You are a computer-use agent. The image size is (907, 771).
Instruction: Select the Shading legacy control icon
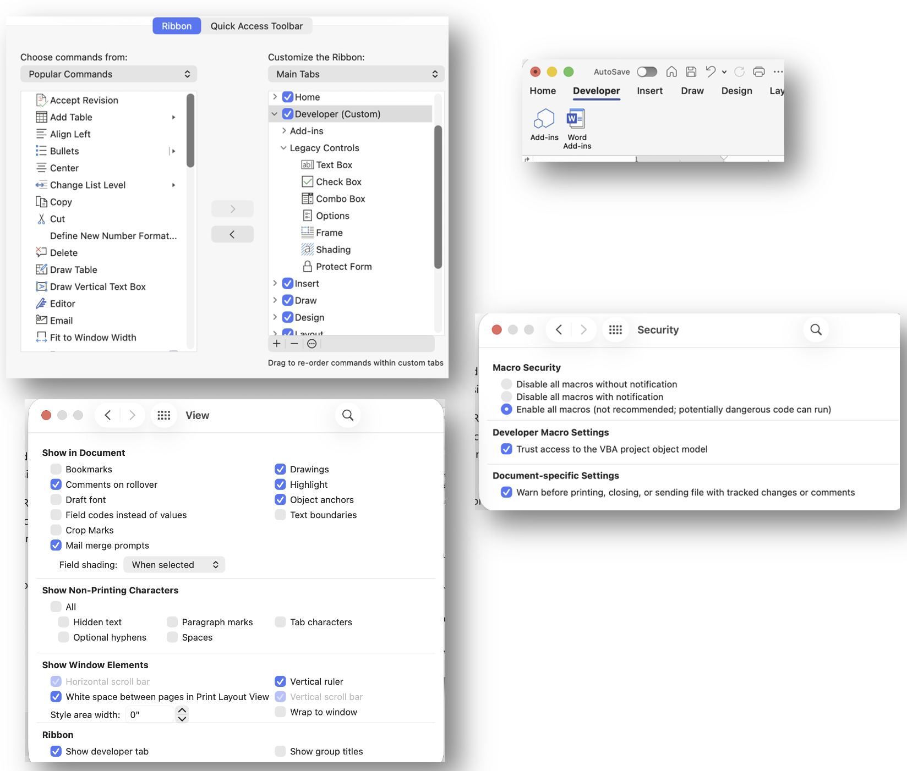coord(307,250)
